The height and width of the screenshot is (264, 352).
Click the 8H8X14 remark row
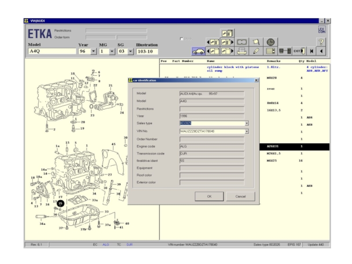tap(273, 103)
